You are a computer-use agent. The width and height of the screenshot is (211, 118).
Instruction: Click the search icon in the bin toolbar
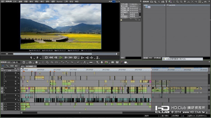[155, 2]
